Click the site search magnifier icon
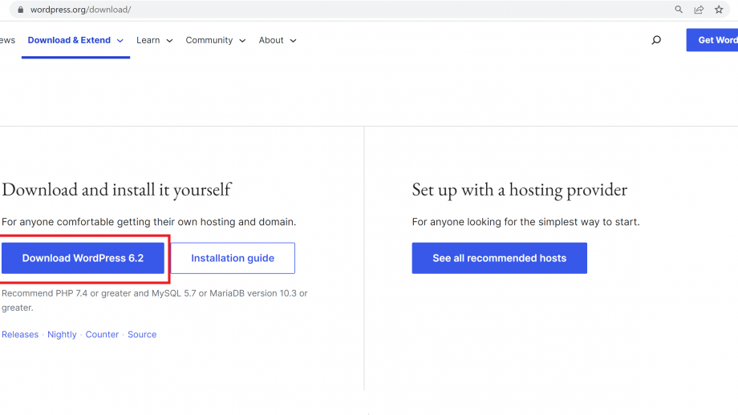738x415 pixels. coord(656,40)
